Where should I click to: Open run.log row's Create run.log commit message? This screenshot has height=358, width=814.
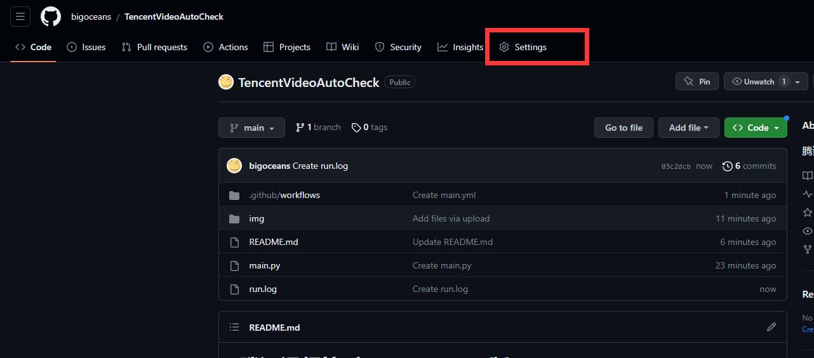[x=440, y=289]
